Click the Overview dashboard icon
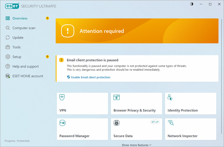224x147 pixels. click(x=8, y=18)
